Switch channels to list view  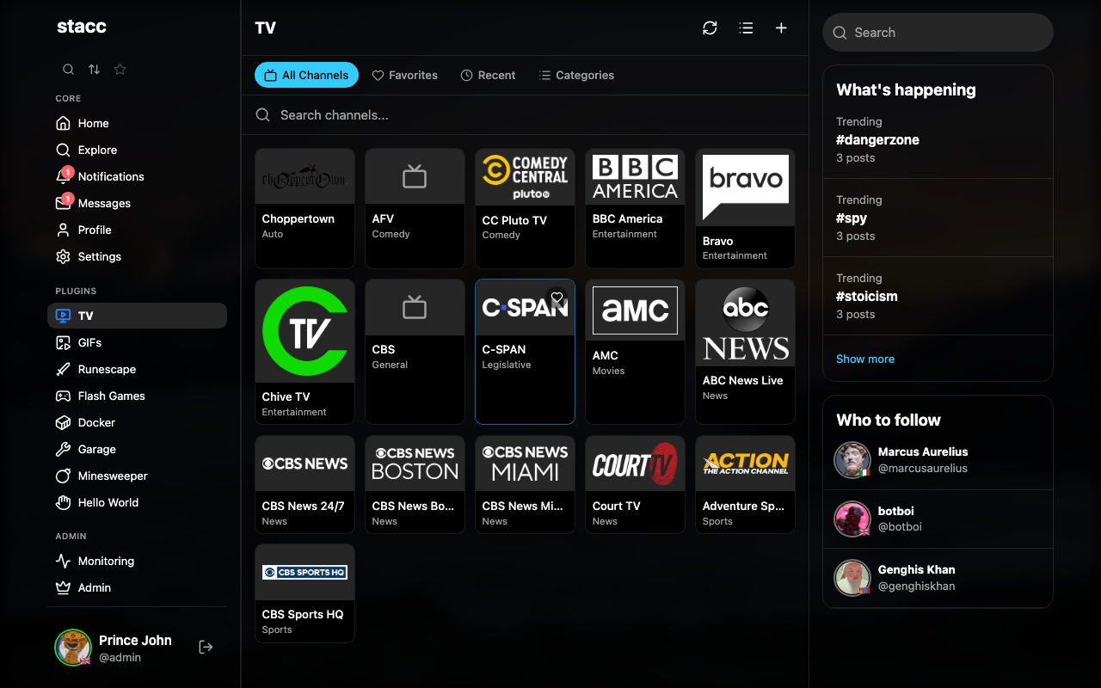pyautogui.click(x=746, y=28)
